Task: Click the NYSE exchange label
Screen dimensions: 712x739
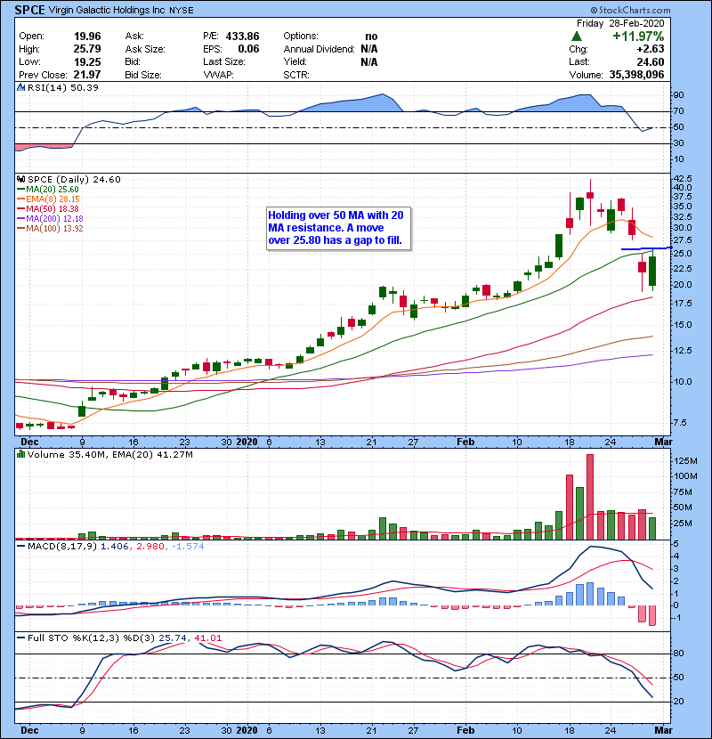Action: [x=182, y=11]
